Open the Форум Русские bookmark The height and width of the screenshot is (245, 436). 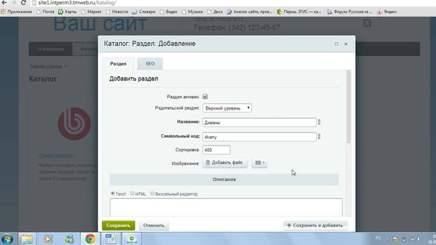(x=349, y=12)
